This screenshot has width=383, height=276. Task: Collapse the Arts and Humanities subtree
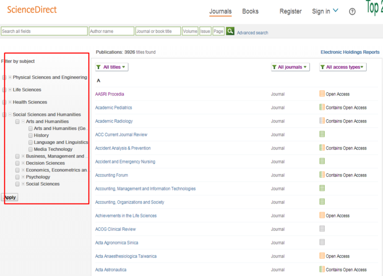coord(23,121)
